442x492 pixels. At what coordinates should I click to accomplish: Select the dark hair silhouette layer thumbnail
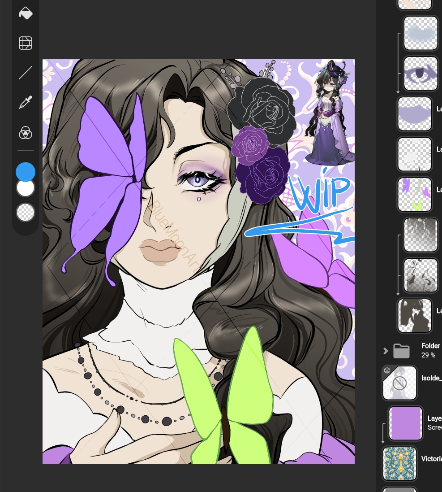tap(415, 316)
